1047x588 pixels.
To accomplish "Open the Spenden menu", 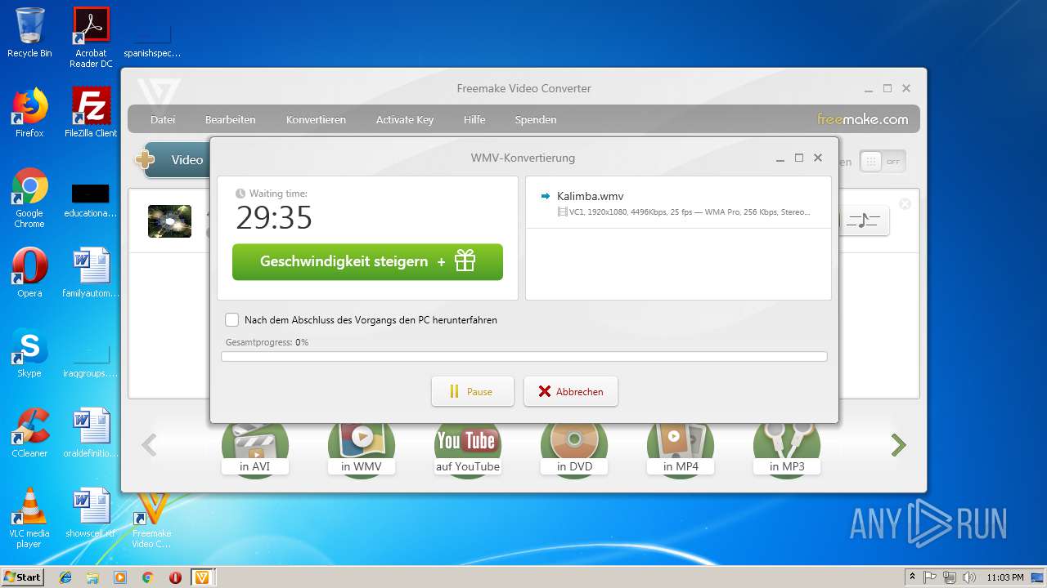I will coord(536,119).
